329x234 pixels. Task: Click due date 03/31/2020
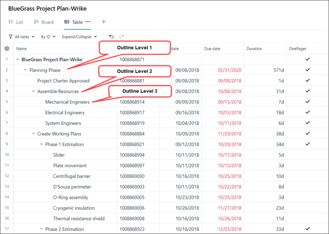(229, 70)
